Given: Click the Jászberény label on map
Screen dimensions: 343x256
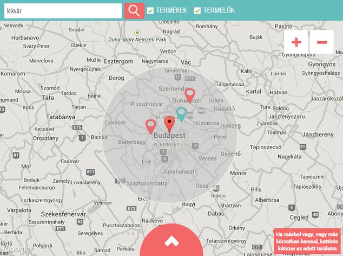Looking at the screenshot, I should 318,135.
